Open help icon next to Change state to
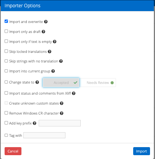 pyautogui.click(x=37, y=82)
